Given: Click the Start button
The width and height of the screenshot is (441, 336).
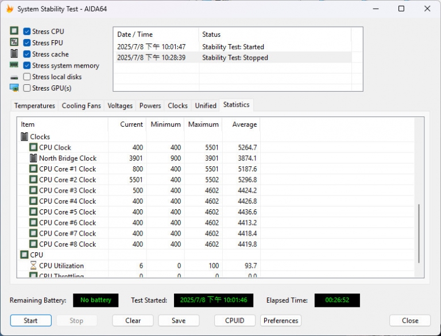Looking at the screenshot, I should click(x=30, y=321).
